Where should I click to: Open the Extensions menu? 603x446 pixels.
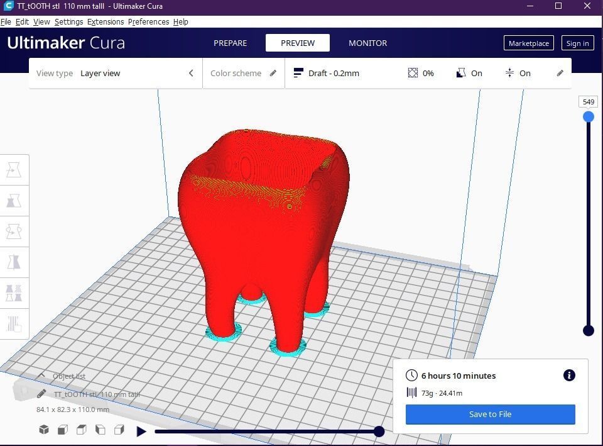(x=106, y=21)
